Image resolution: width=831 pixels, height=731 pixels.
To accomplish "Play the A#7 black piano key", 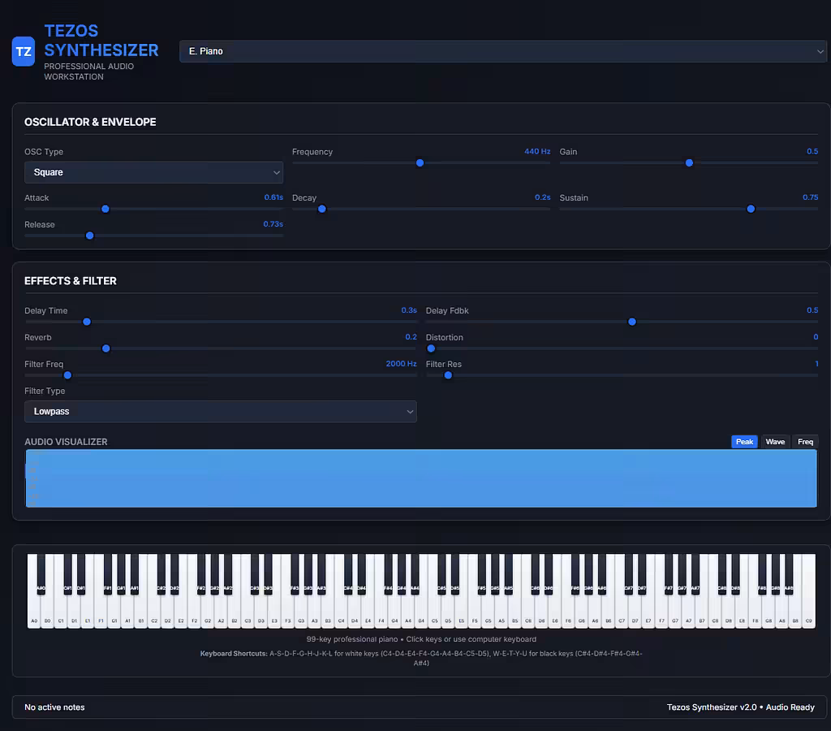I will [x=695, y=573].
